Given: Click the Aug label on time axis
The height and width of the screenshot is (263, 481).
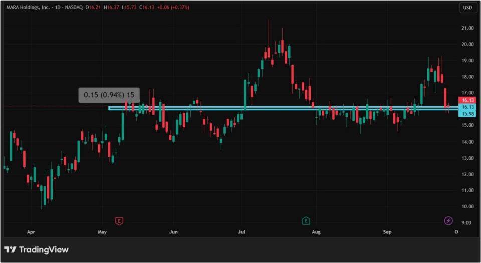Looking at the screenshot, I should click(316, 232).
